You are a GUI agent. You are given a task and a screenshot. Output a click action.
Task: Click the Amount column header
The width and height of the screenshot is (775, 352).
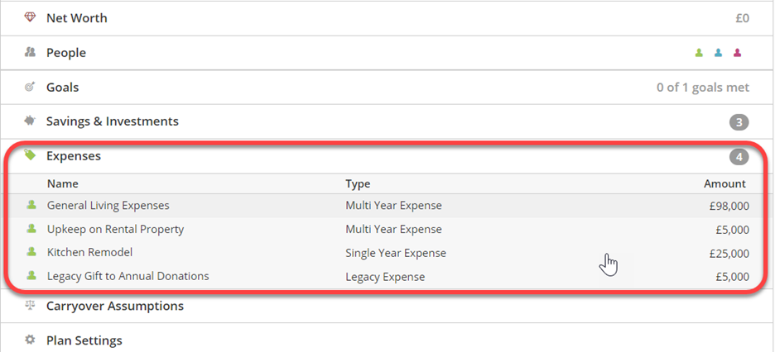724,184
